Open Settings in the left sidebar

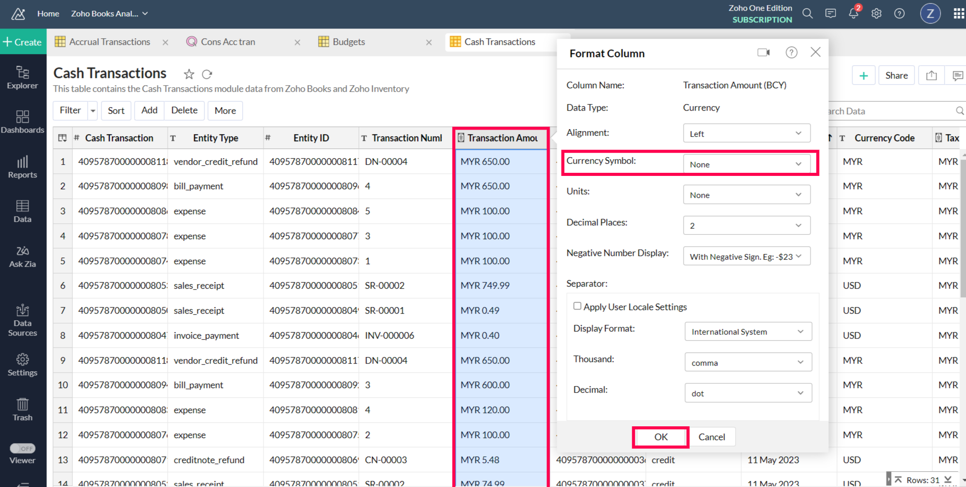[22, 365]
